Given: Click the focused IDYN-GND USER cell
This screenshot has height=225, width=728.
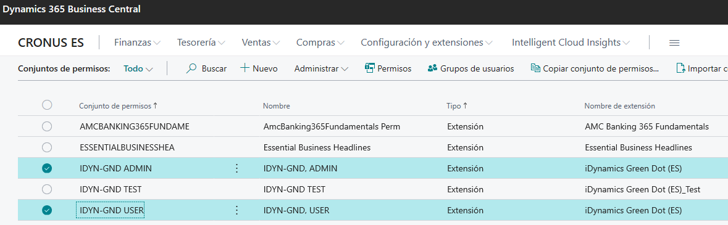Looking at the screenshot, I should pyautogui.click(x=111, y=210).
